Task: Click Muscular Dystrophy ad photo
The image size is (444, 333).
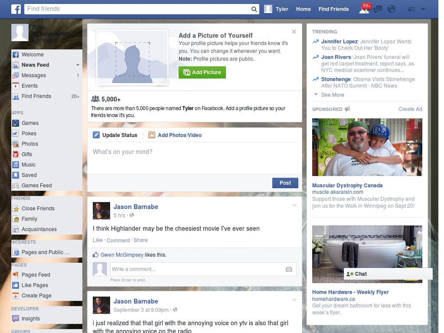Action: coord(367,147)
